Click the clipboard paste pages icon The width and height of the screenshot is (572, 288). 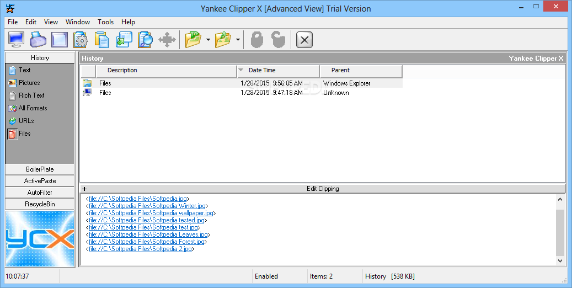[x=102, y=39]
